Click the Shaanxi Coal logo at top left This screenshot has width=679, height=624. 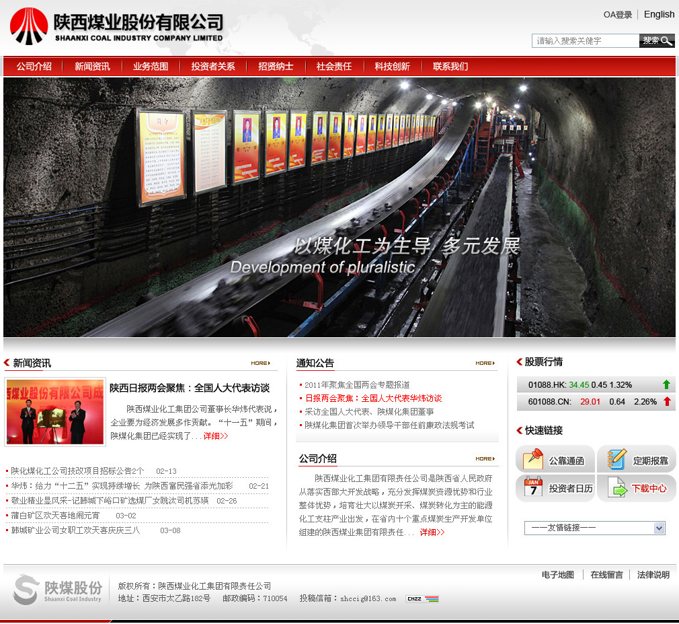29,26
